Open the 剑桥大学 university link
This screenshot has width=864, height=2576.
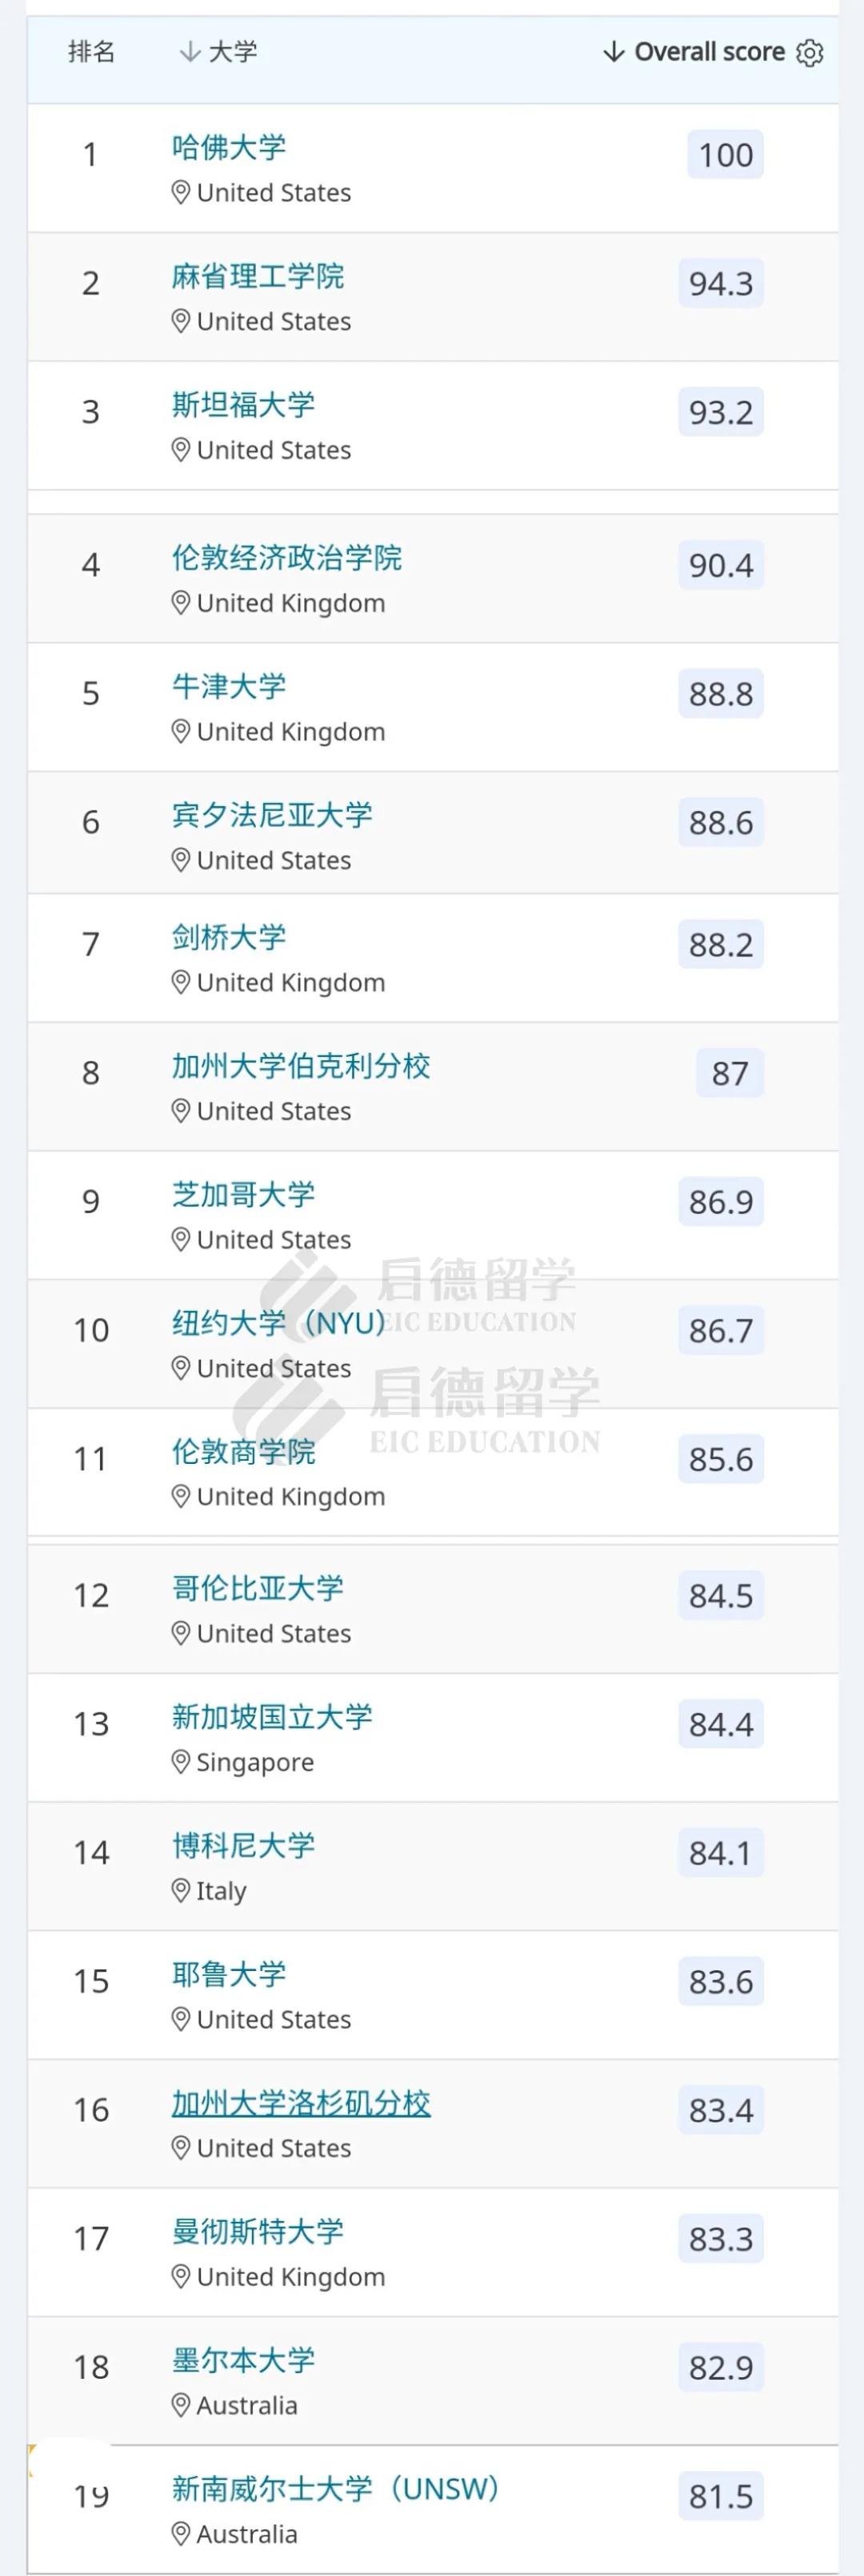tap(229, 938)
